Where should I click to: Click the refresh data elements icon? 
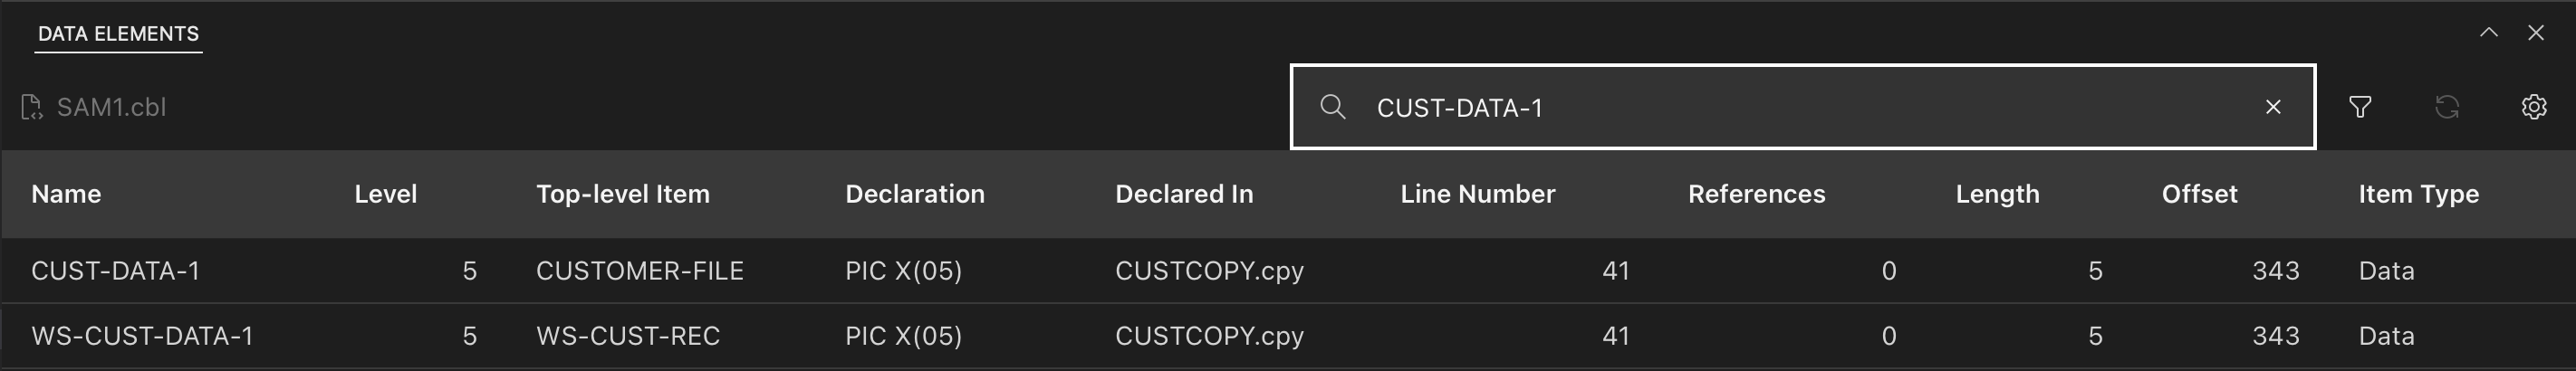[2447, 107]
